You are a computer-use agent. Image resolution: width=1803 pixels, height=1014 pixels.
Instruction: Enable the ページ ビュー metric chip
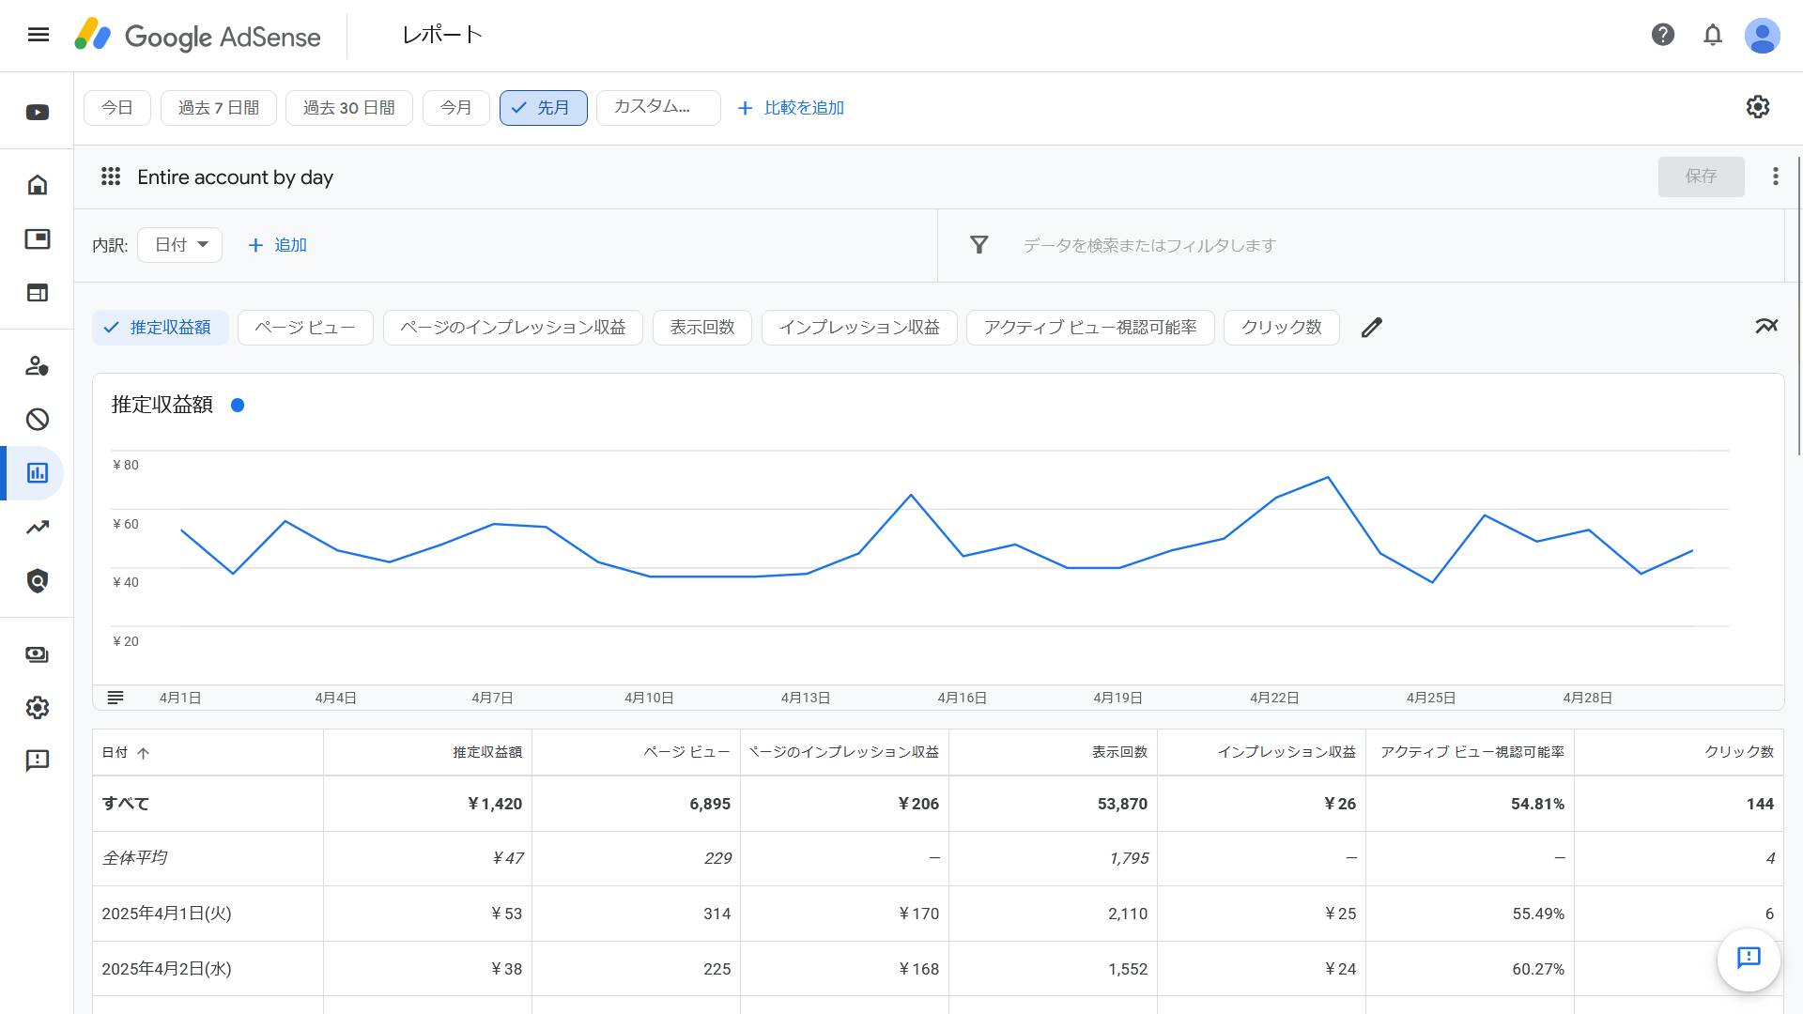click(x=305, y=328)
